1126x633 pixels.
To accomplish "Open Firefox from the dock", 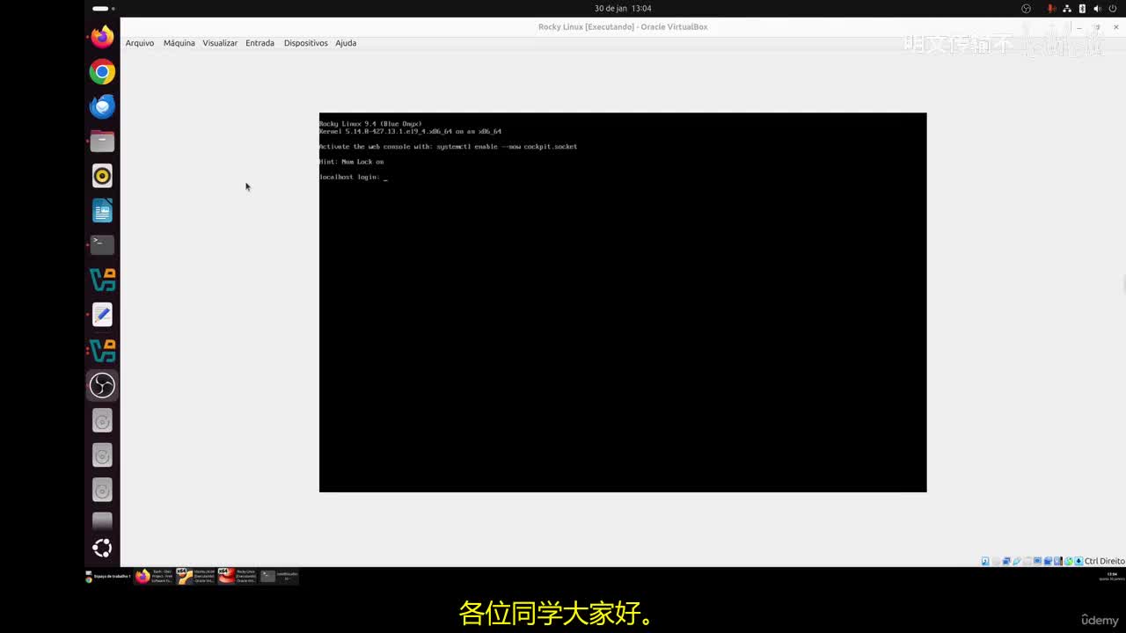I will [102, 37].
